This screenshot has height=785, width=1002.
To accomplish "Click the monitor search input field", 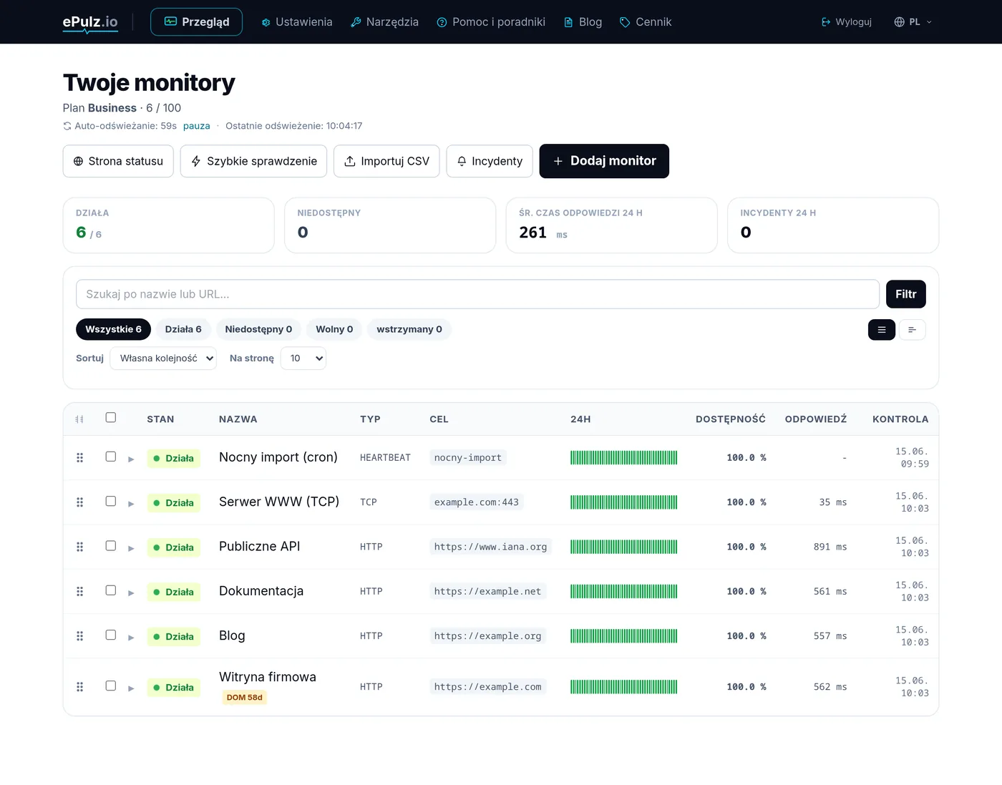I will (x=477, y=294).
